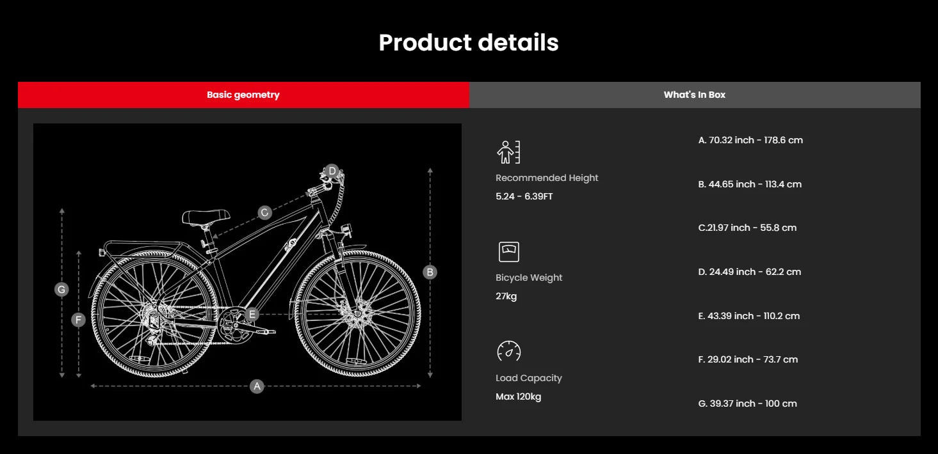Screen dimensions: 938x454
Task: Switch to the What's In Box tab
Action: (694, 95)
